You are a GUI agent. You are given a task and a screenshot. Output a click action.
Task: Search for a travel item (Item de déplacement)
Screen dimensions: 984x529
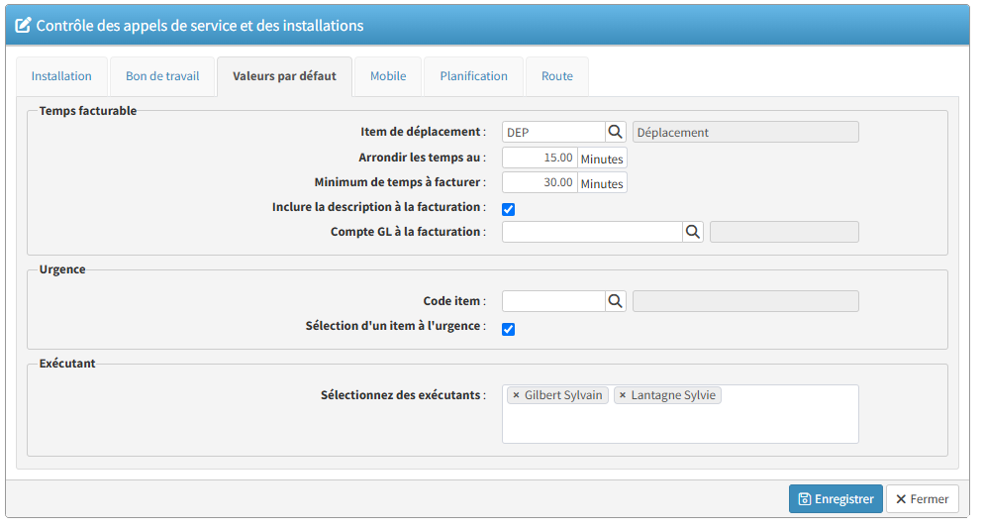[x=616, y=132]
